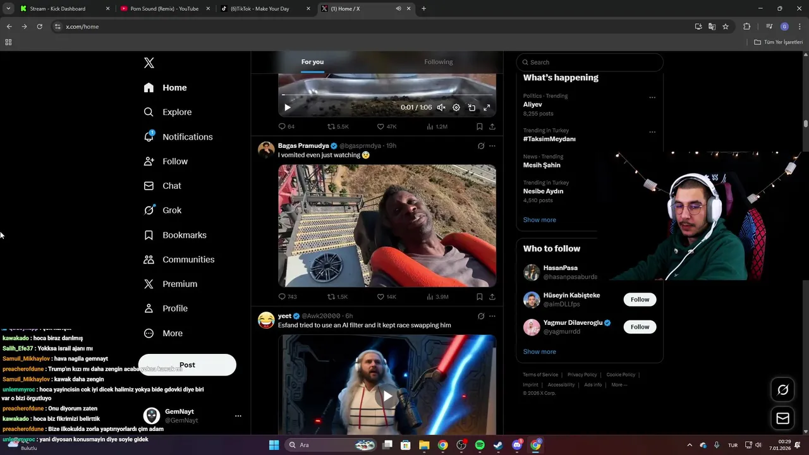
Task: Switch to the For you tab
Action: tap(312, 62)
